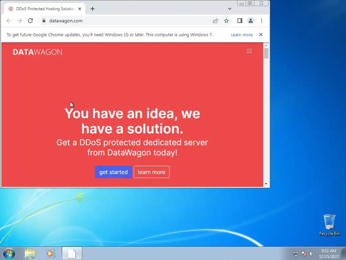Click the taskbar clock showing 9:52 AM

[x=329, y=254]
